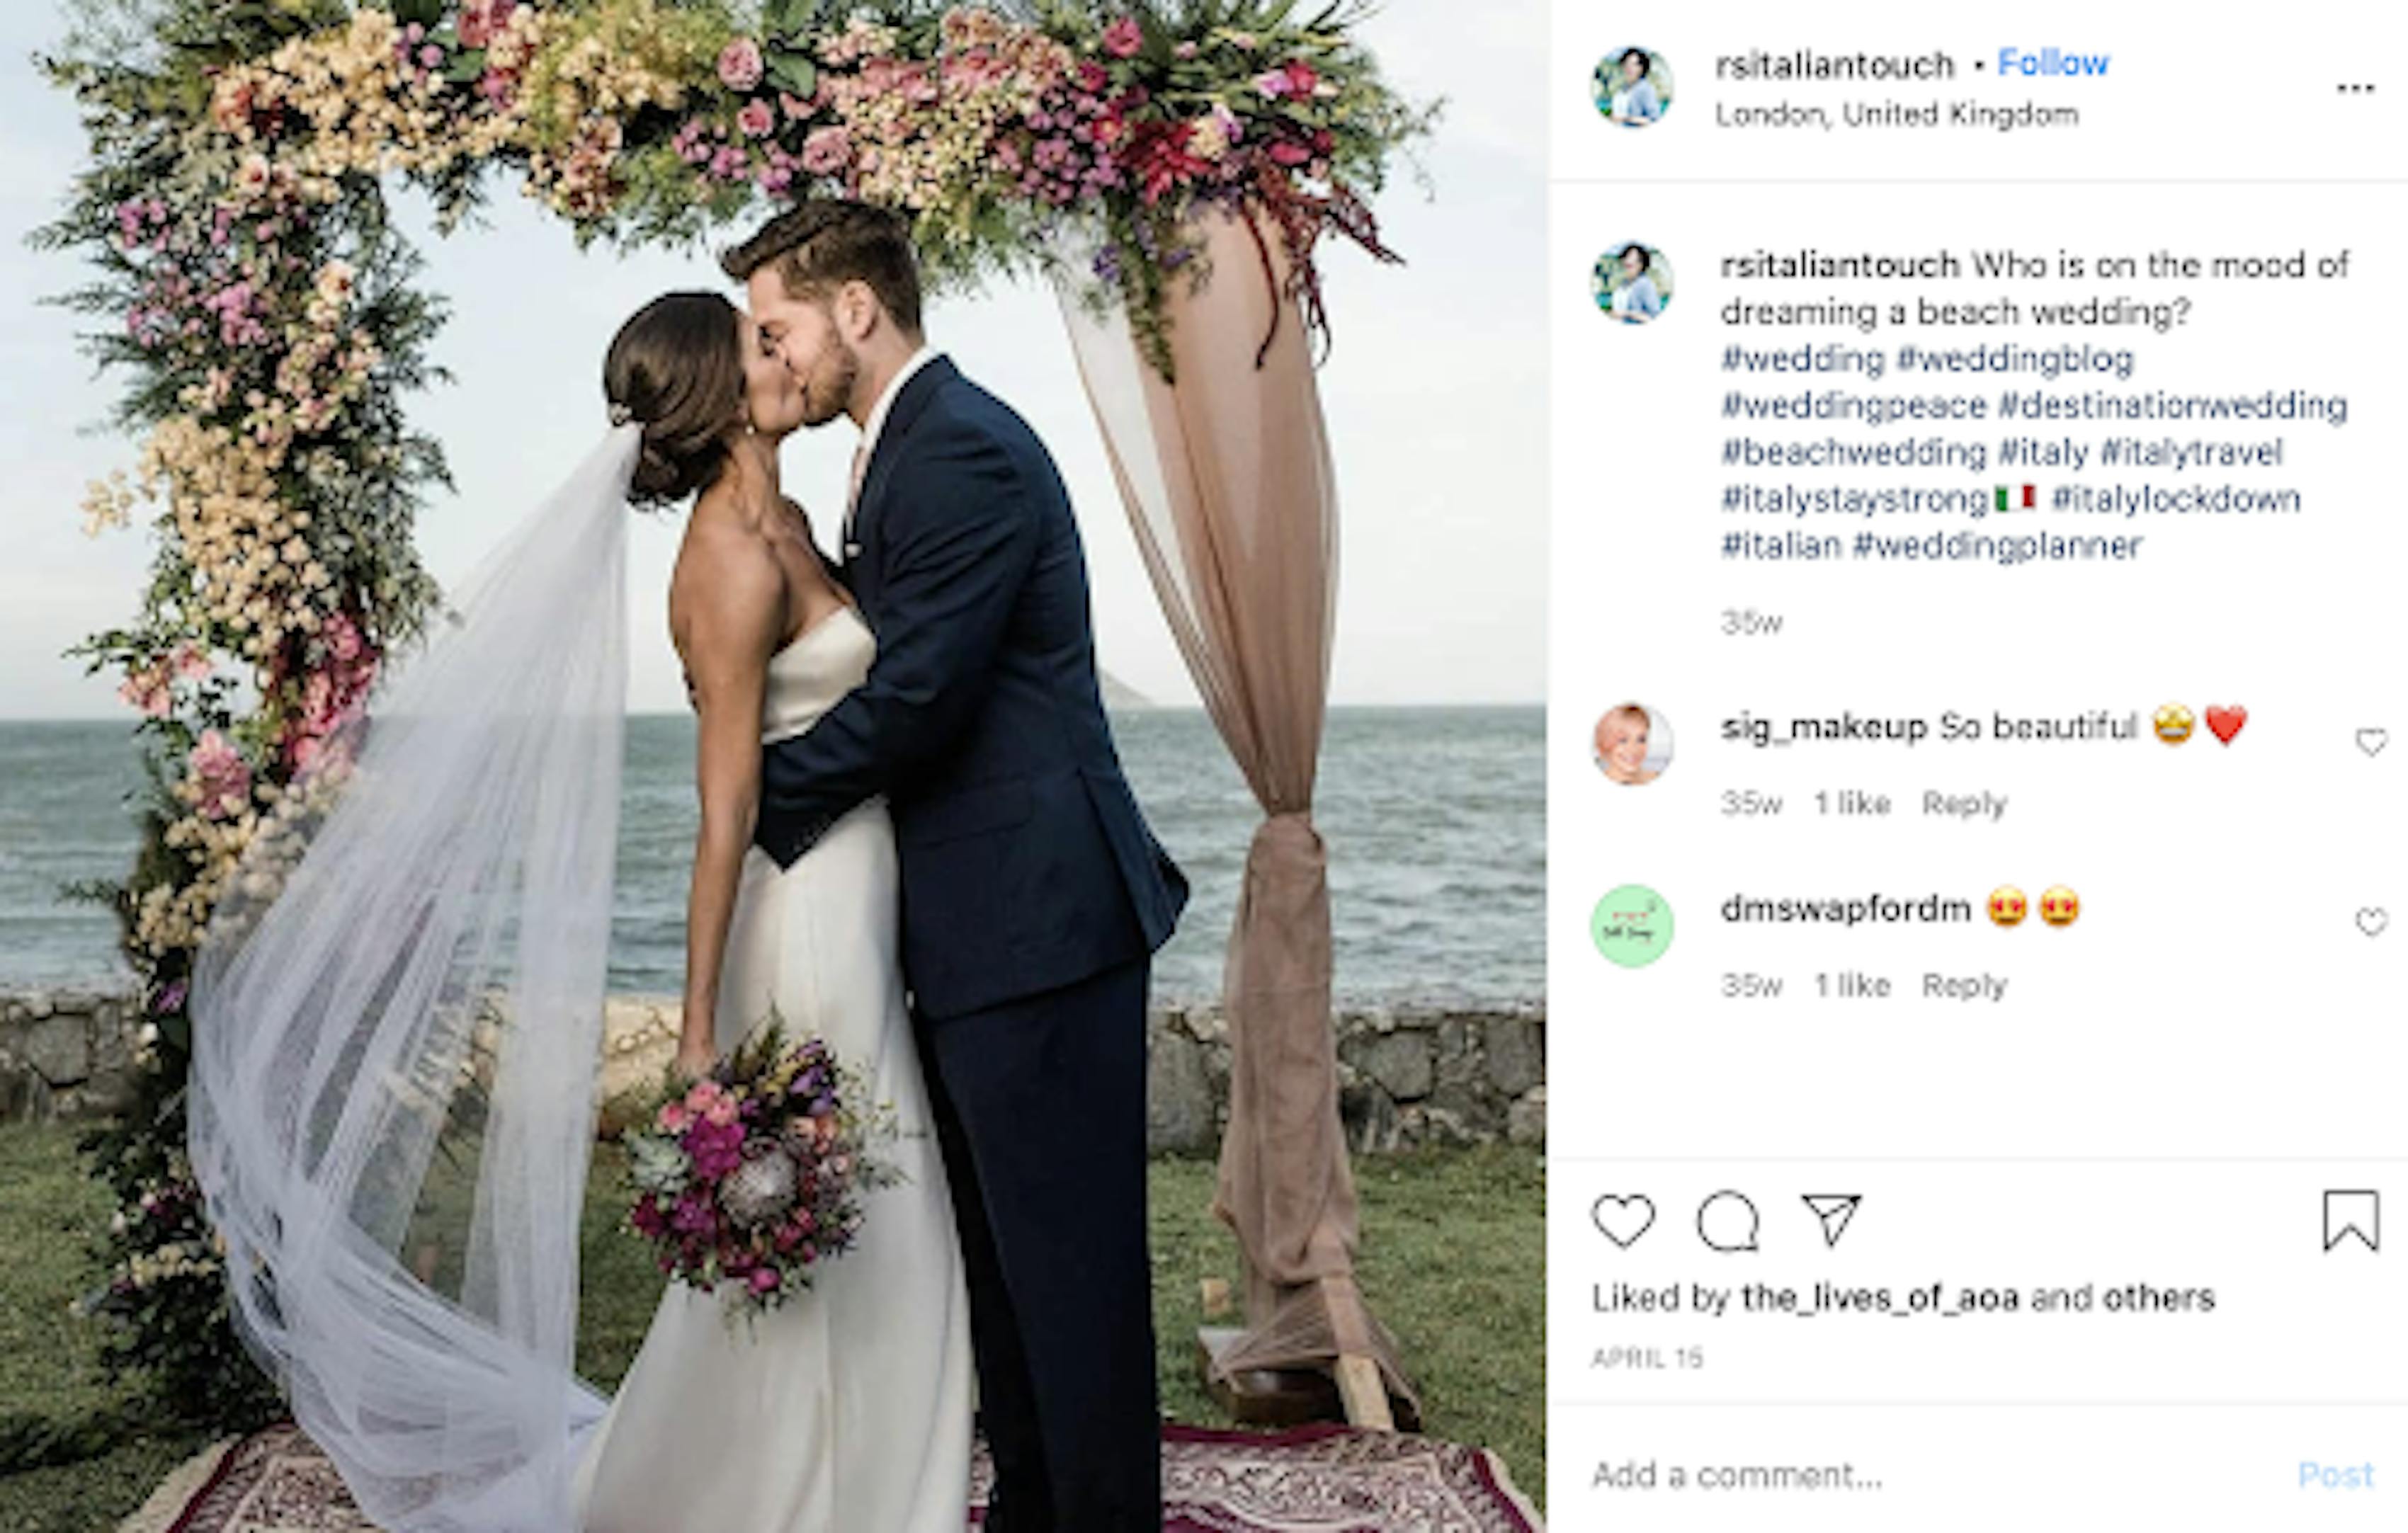Open London, United Kingdom location
Image resolution: width=2408 pixels, height=1533 pixels.
point(1897,115)
